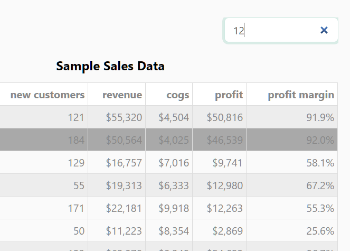
Task: Click the cogs cell $7,016
Action: click(x=174, y=163)
